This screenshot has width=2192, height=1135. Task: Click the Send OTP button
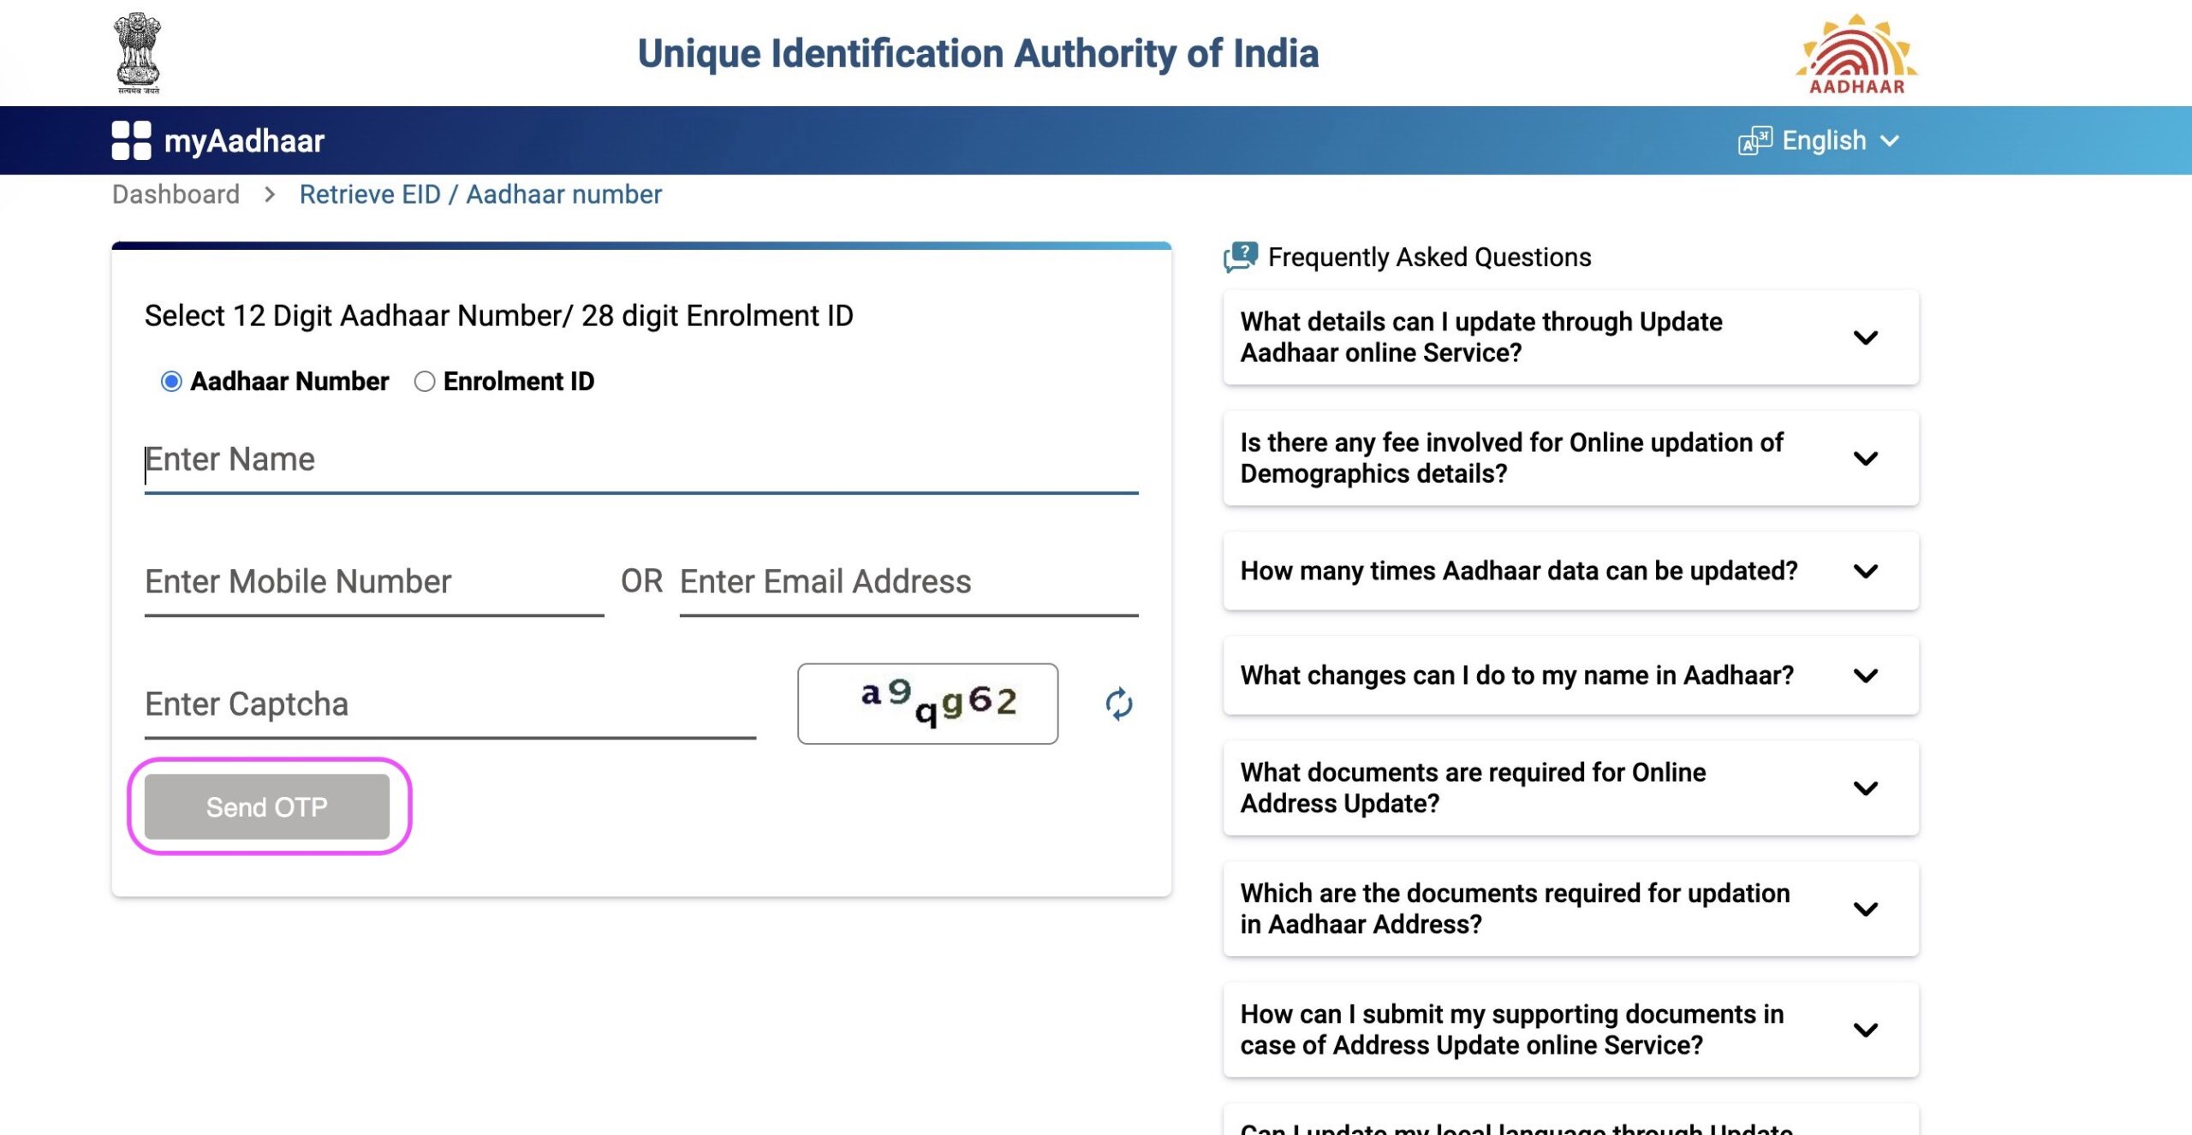[x=265, y=806]
